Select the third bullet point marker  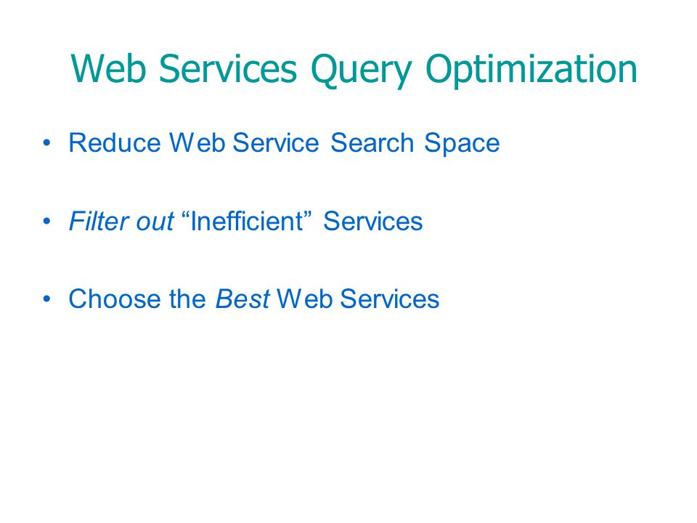[46, 299]
